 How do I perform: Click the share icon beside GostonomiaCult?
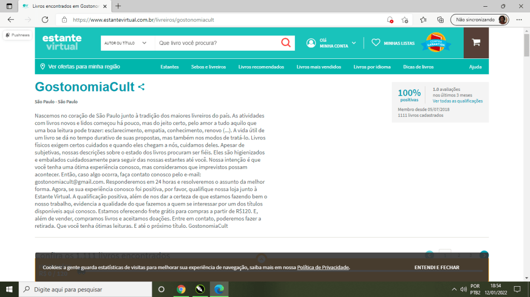[x=141, y=87]
